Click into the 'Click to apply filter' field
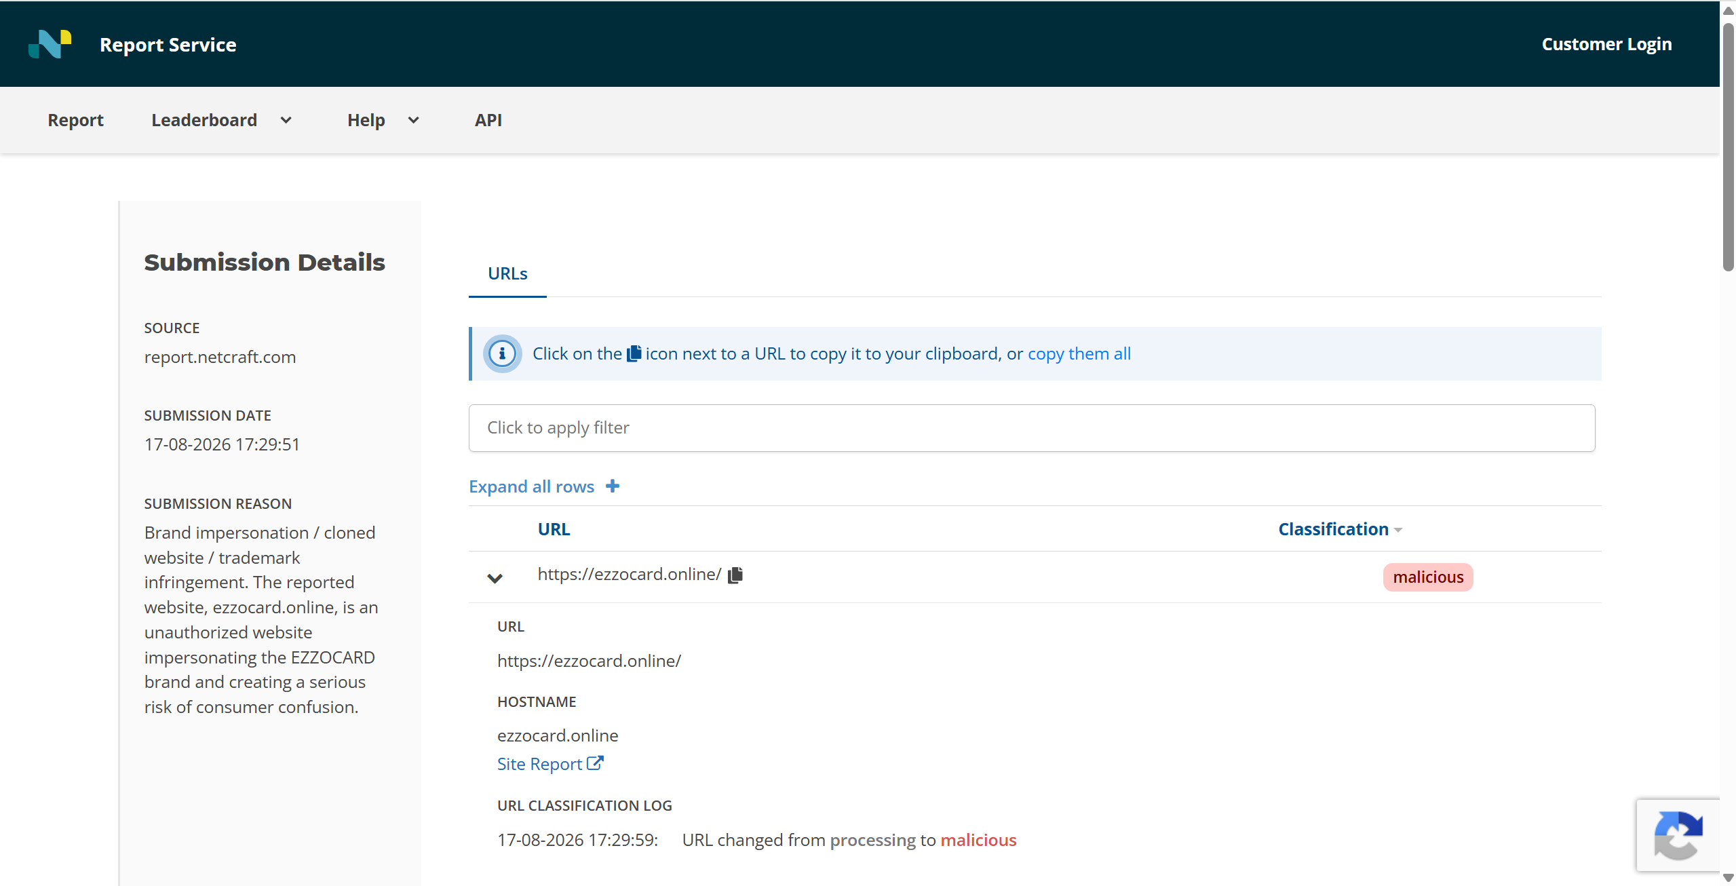The width and height of the screenshot is (1736, 886). pos(1032,428)
